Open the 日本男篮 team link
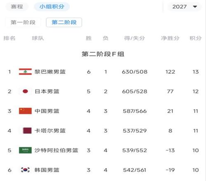Viewport: 206px width, 181px height. point(47,91)
